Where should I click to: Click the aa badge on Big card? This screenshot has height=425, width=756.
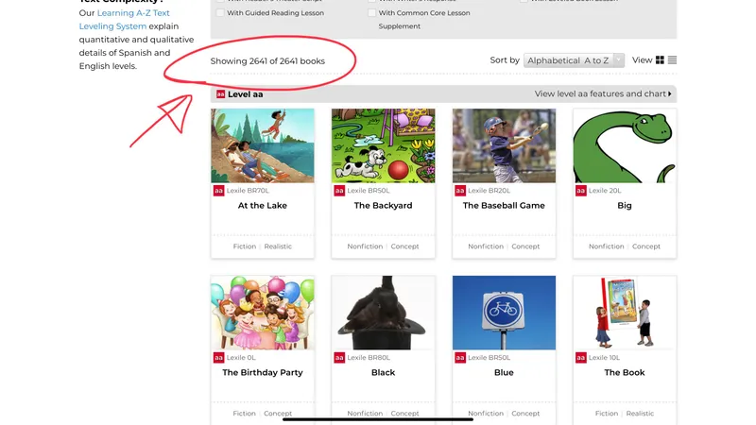580,191
